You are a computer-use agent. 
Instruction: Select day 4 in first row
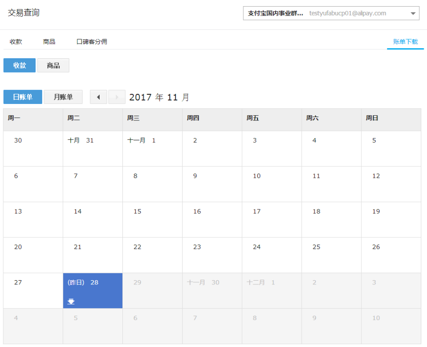(x=332, y=149)
